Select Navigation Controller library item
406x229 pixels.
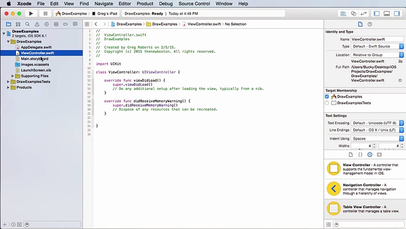[365, 189]
